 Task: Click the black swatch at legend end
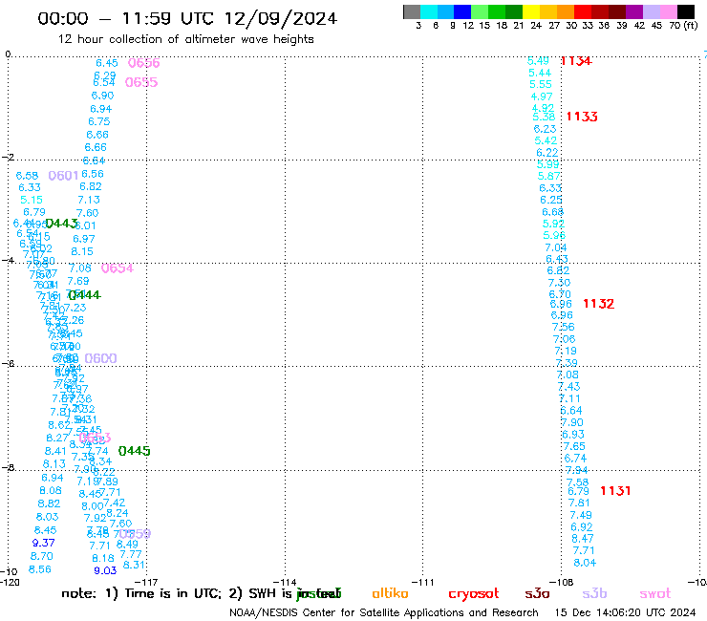pyautogui.click(x=686, y=11)
